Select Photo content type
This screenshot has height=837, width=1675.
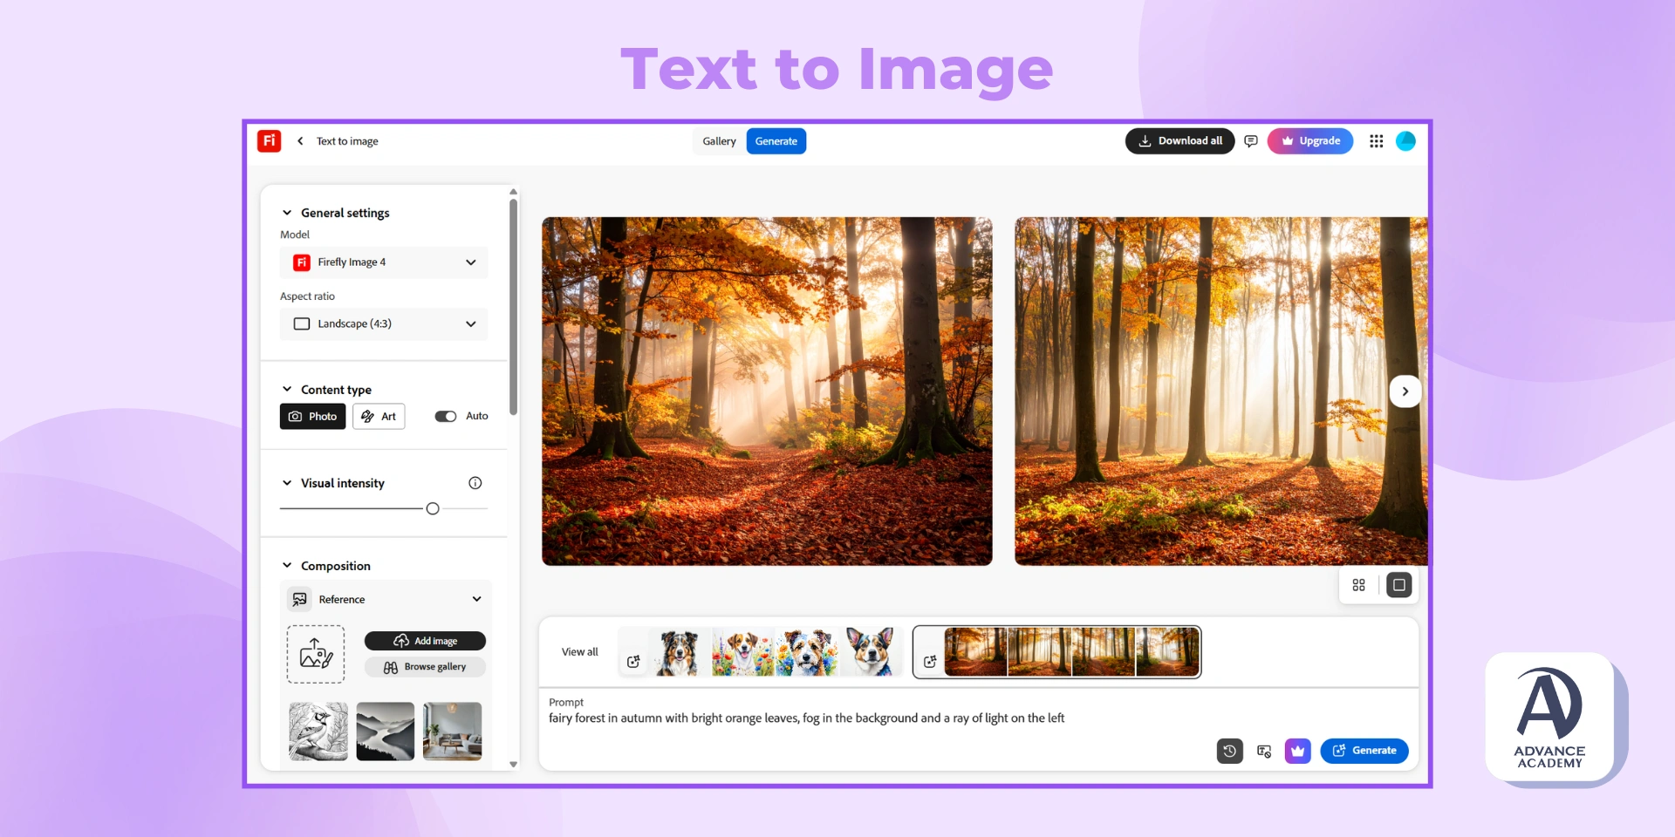pyautogui.click(x=313, y=417)
